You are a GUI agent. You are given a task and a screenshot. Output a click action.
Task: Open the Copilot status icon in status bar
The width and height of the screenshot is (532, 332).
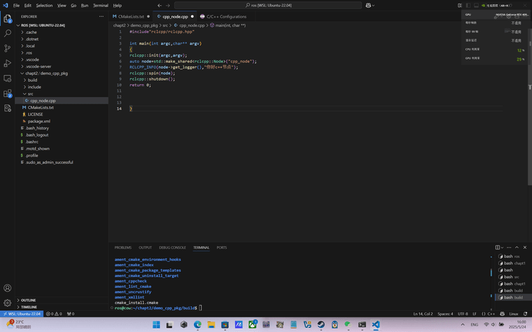[502, 314]
